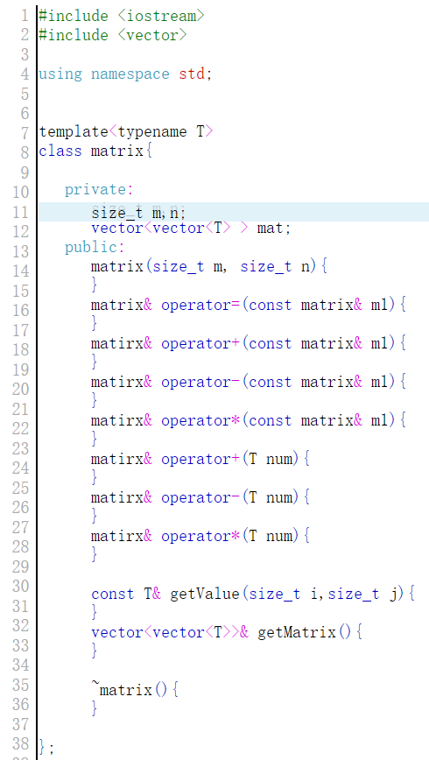Click the closing '};' of the class
The image size is (429, 760).
click(x=46, y=748)
